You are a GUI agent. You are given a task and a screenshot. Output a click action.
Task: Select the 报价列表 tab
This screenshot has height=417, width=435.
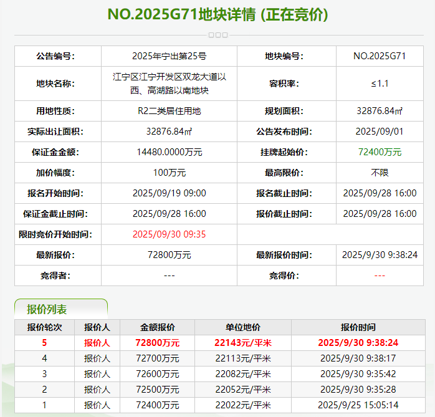tap(47, 309)
